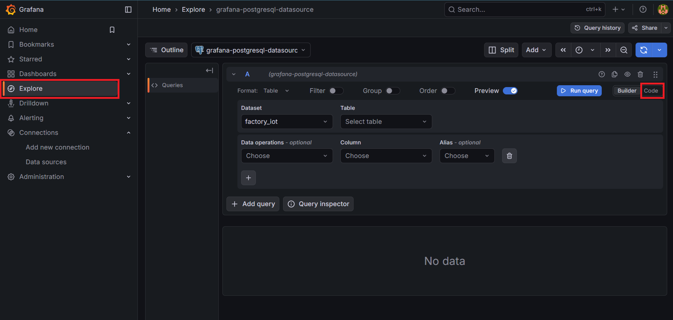Expand the Share options arrow
673x320 pixels.
666,28
